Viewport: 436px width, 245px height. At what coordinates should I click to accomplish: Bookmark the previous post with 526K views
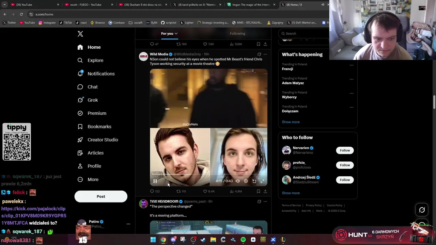click(x=258, y=44)
